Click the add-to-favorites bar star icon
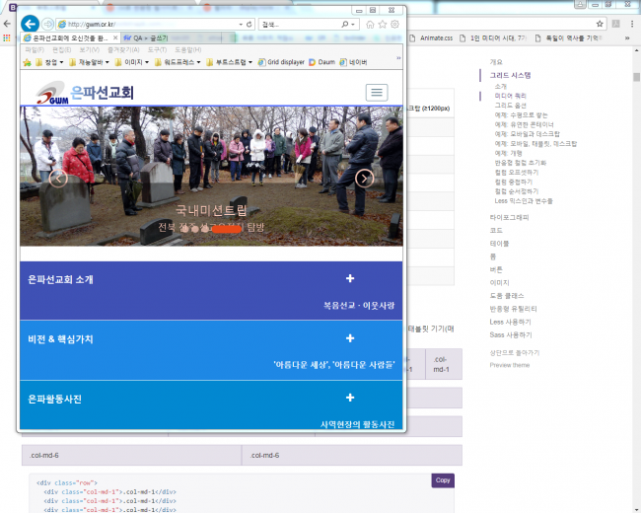 point(27,62)
